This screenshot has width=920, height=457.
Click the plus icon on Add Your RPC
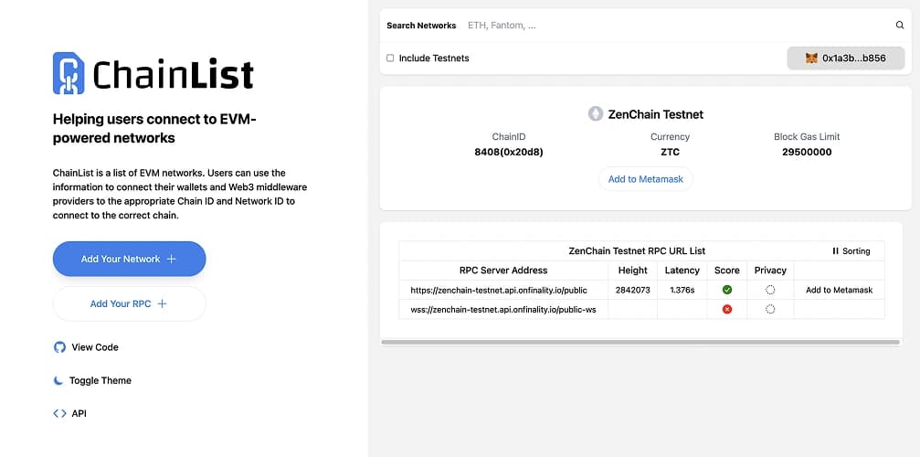tap(163, 303)
